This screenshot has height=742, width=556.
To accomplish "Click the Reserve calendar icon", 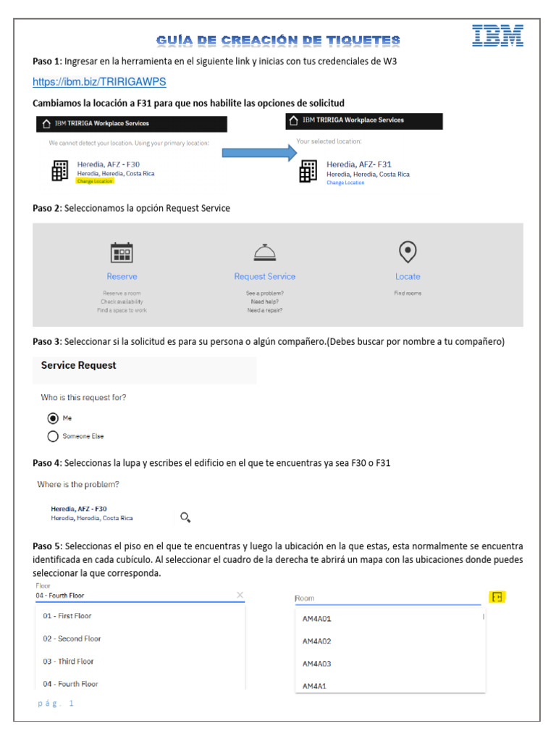I will 122,252.
